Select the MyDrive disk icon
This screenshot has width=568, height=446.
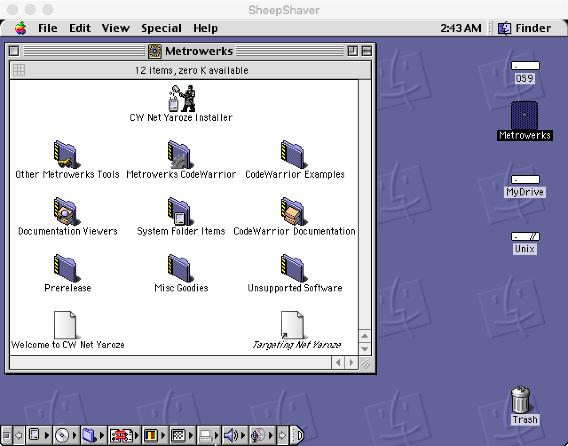click(525, 180)
